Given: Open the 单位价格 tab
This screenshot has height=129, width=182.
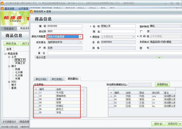Looking at the screenshot, I should 42,79.
